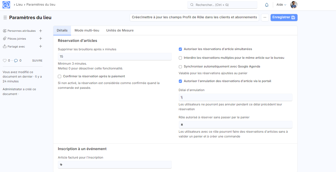Click the app logo home icon
The width and height of the screenshot is (336, 172).
click(x=6, y=5)
